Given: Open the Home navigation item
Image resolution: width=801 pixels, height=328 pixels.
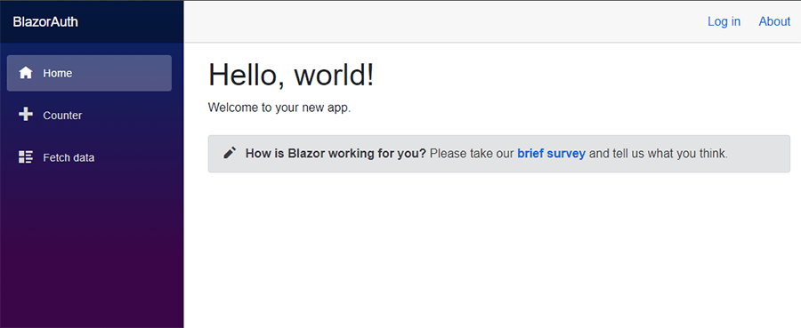Looking at the screenshot, I should 89,73.
